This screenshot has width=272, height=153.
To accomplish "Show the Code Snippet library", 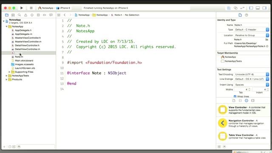I will 240,101.
